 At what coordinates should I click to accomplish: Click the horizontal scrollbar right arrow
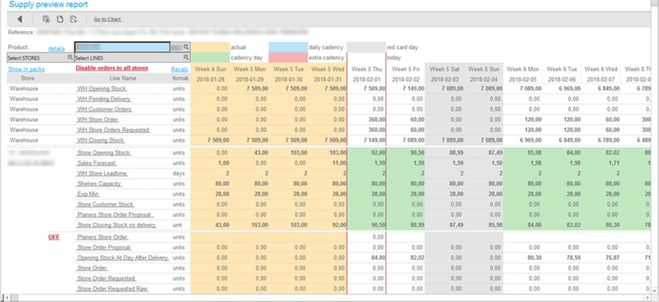click(647, 297)
